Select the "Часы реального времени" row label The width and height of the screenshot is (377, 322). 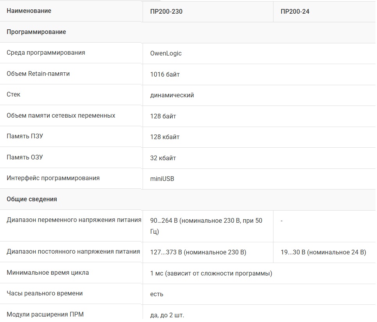(45, 293)
